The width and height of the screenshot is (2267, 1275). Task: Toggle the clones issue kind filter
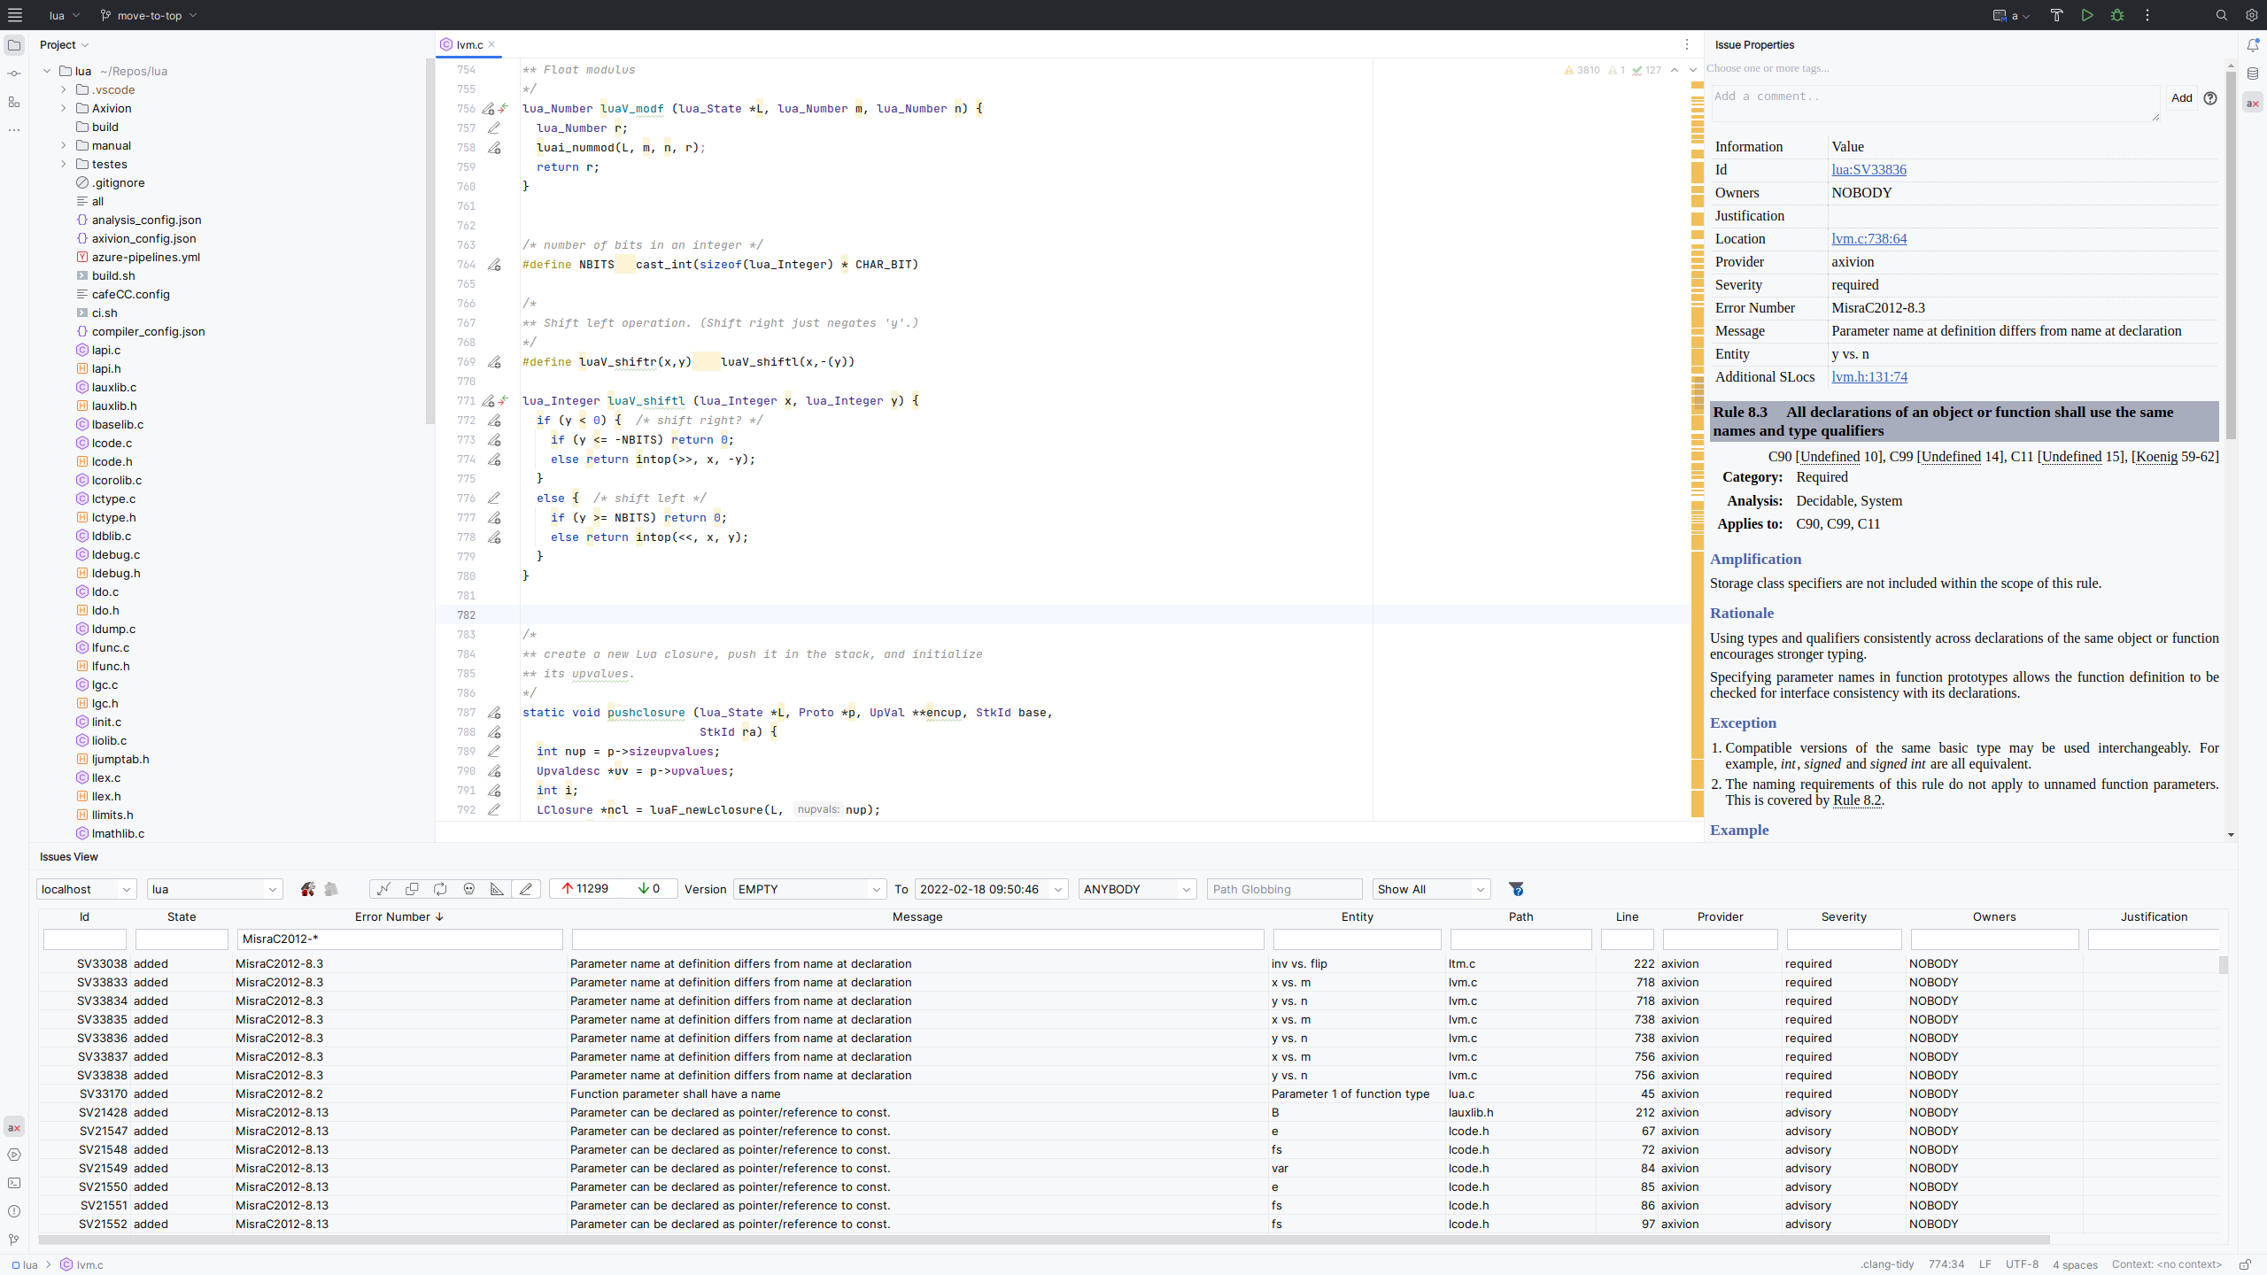pos(412,889)
